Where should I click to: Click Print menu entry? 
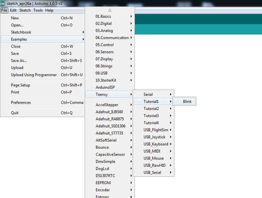[43, 92]
